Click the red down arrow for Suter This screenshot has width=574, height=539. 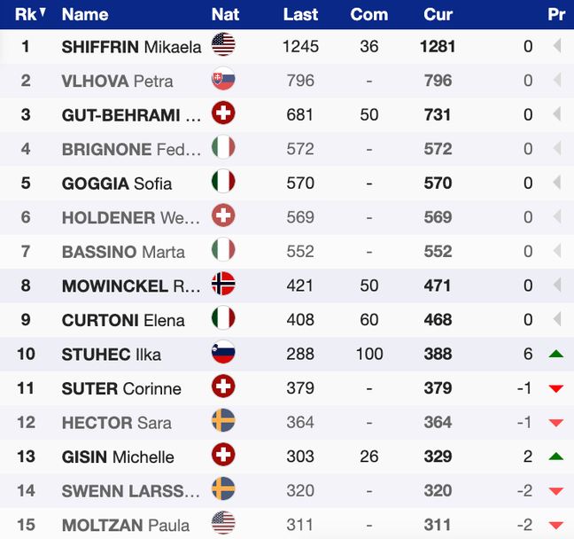(x=556, y=388)
